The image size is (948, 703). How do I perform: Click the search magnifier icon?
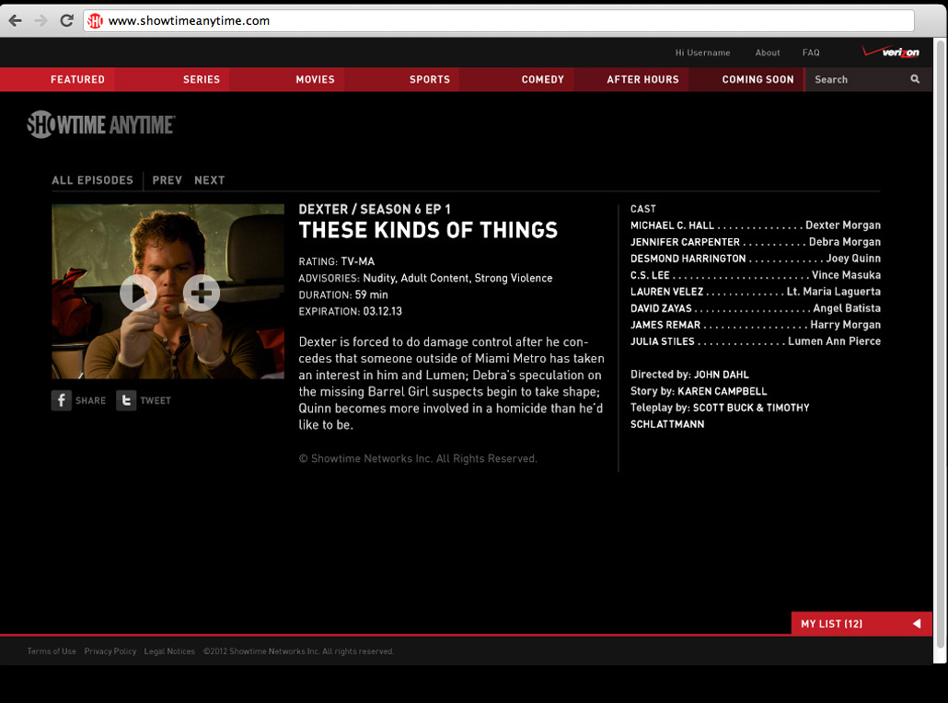[915, 79]
